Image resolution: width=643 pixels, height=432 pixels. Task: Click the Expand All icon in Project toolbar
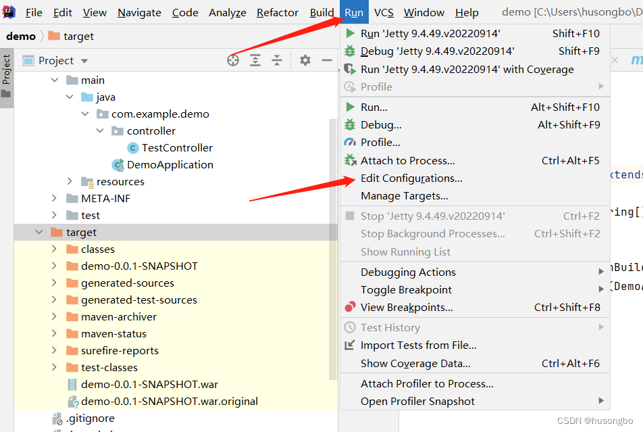pyautogui.click(x=255, y=60)
